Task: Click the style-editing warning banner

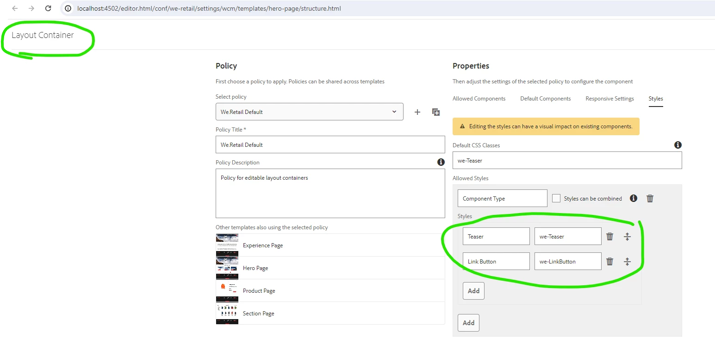Action: coord(546,126)
